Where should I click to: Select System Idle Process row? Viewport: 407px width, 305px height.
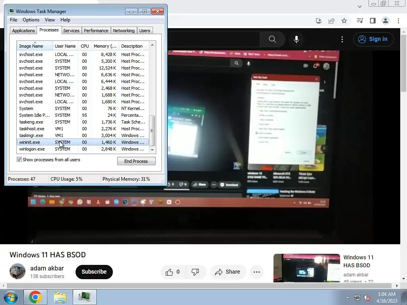83,115
